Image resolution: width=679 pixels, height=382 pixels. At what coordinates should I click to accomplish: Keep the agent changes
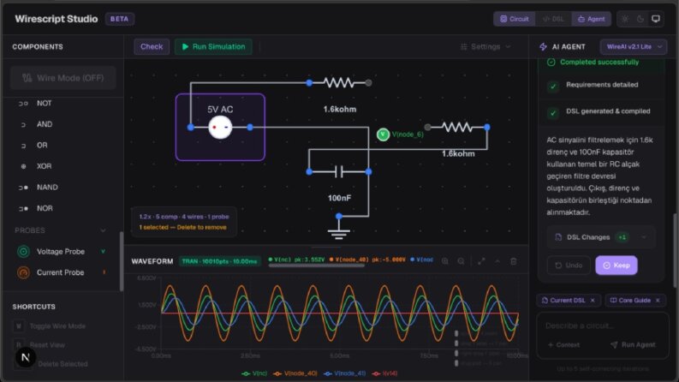616,265
